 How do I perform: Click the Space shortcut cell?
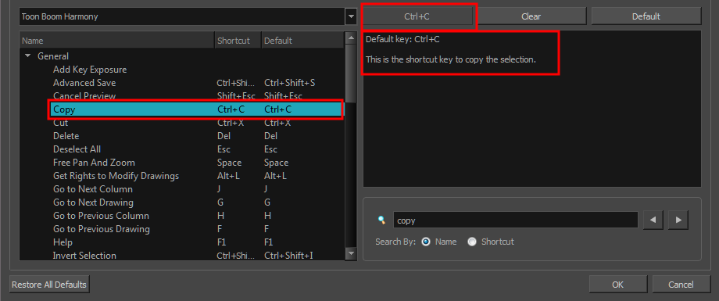coord(229,163)
